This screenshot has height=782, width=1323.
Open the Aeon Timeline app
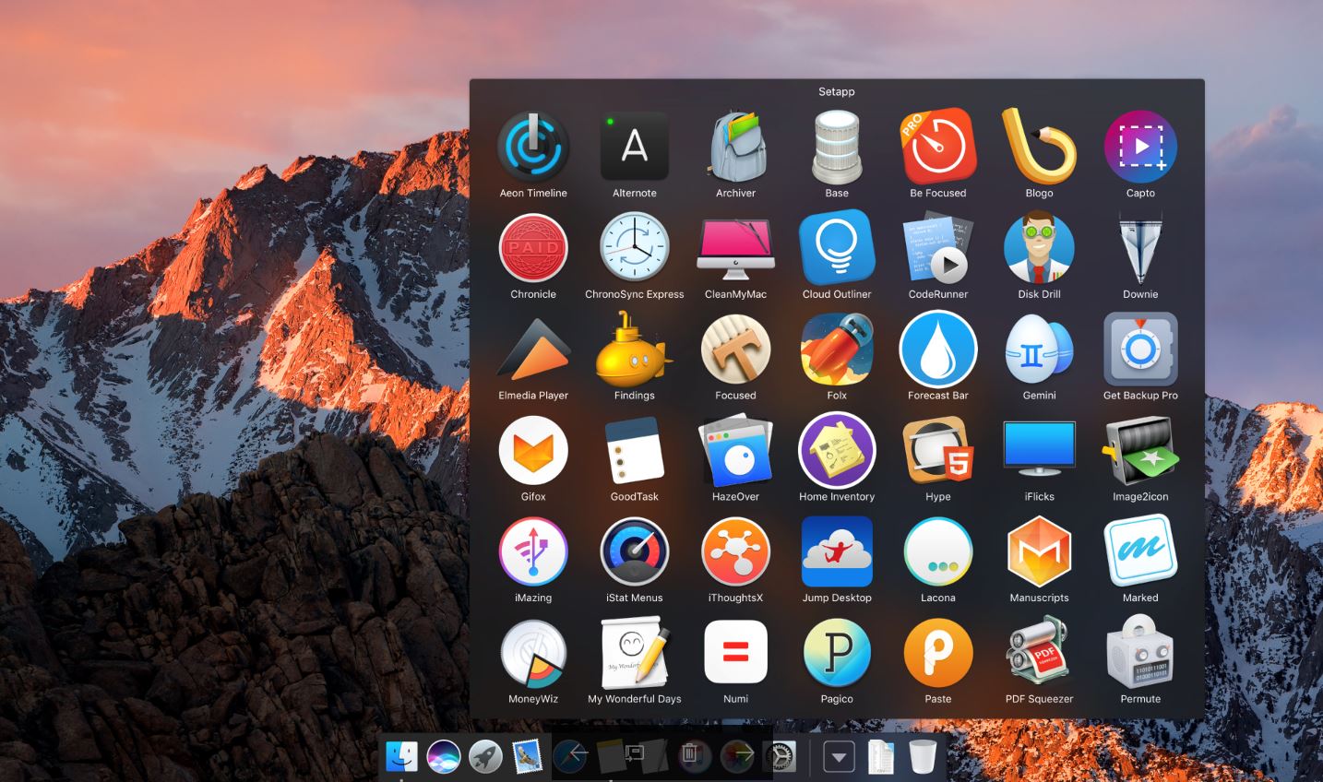[x=533, y=147]
